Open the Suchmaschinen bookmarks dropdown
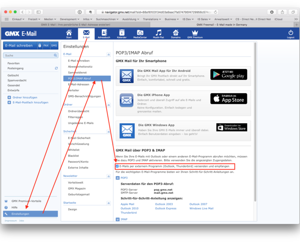 [107, 19]
